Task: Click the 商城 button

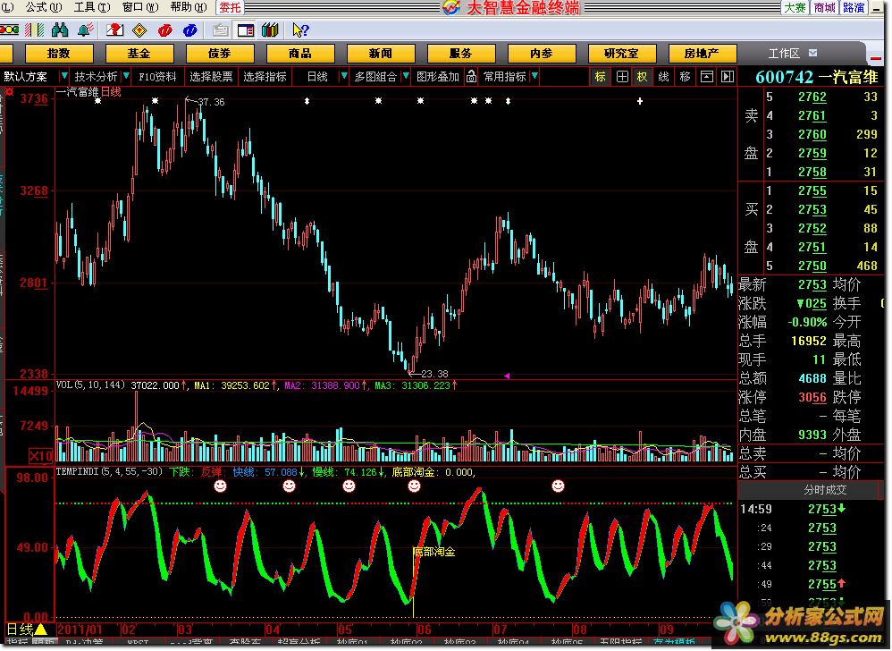Action: (824, 7)
